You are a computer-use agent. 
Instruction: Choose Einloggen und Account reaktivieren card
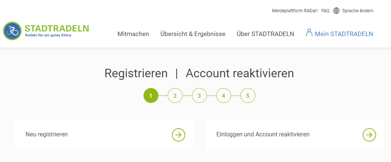[x=295, y=135]
